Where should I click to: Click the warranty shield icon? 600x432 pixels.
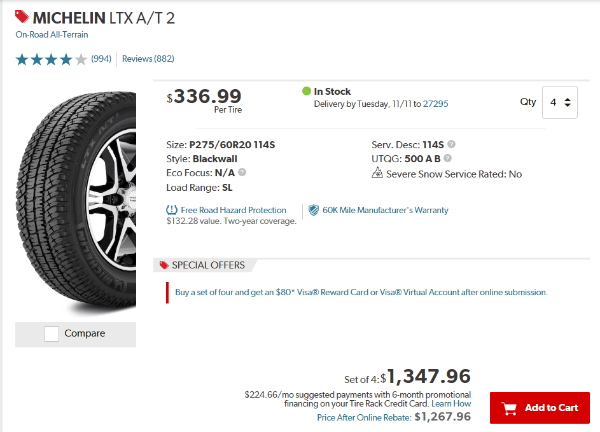coord(314,210)
